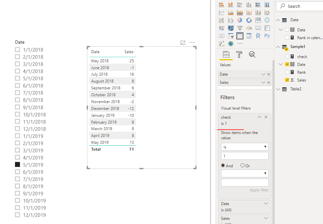The width and height of the screenshot is (323, 224).
Task: Select the R script visual
Action: 258,36
